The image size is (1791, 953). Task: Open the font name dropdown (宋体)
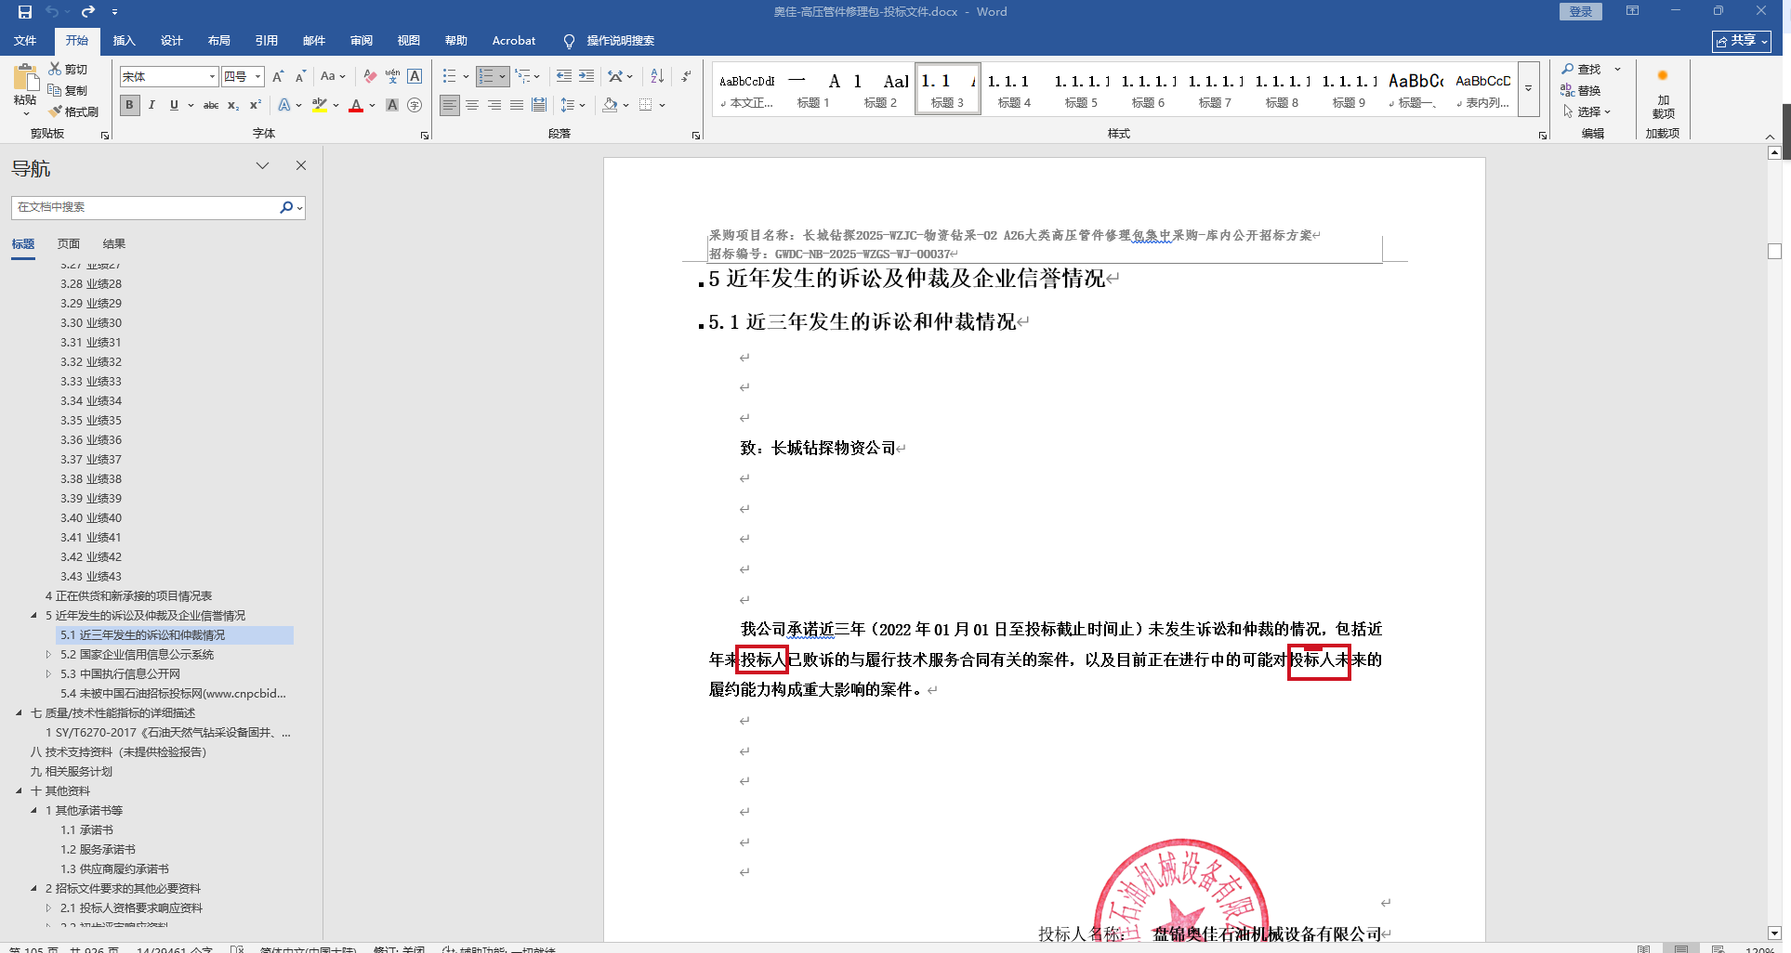click(212, 76)
